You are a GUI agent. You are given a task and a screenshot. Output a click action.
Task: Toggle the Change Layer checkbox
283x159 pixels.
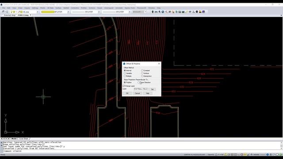pos(124,86)
